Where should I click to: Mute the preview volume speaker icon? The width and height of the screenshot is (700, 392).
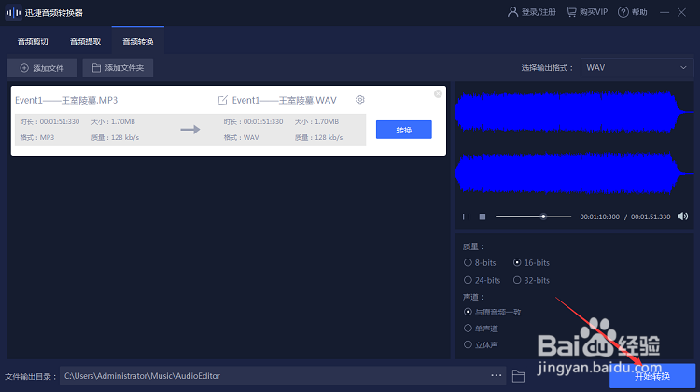pos(682,217)
